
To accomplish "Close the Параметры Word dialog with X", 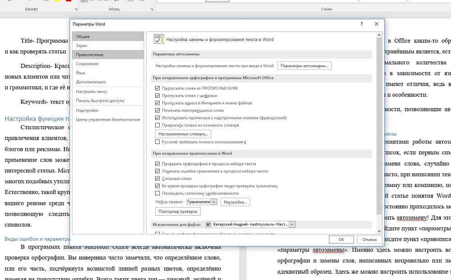I will point(376,24).
